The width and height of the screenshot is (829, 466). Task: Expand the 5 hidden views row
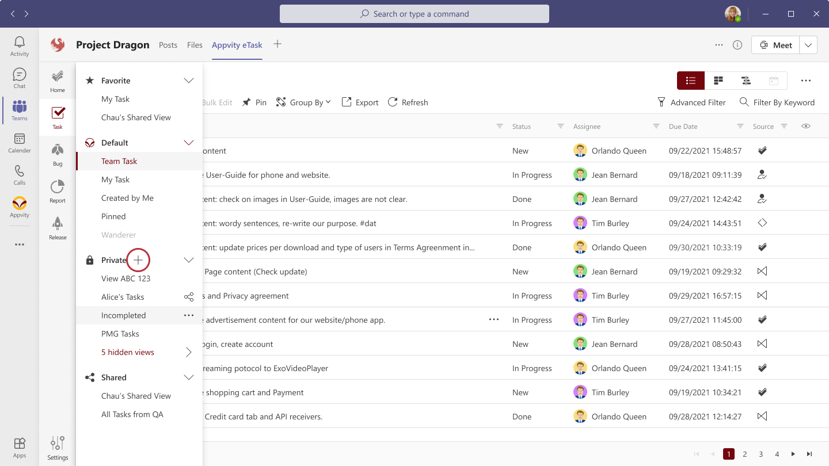click(188, 352)
